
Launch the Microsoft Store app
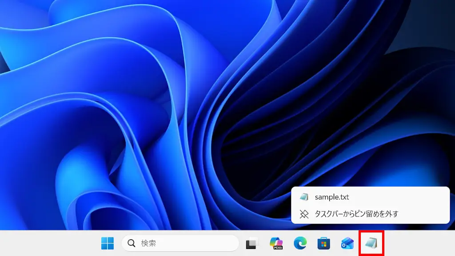pyautogui.click(x=323, y=244)
